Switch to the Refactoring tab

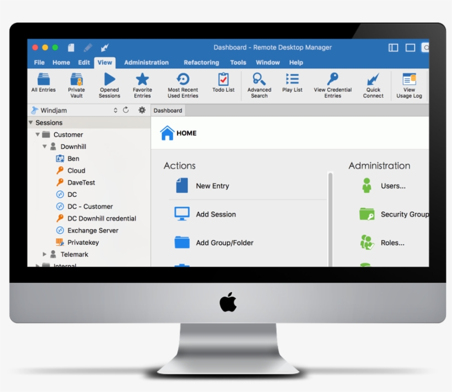coord(201,63)
